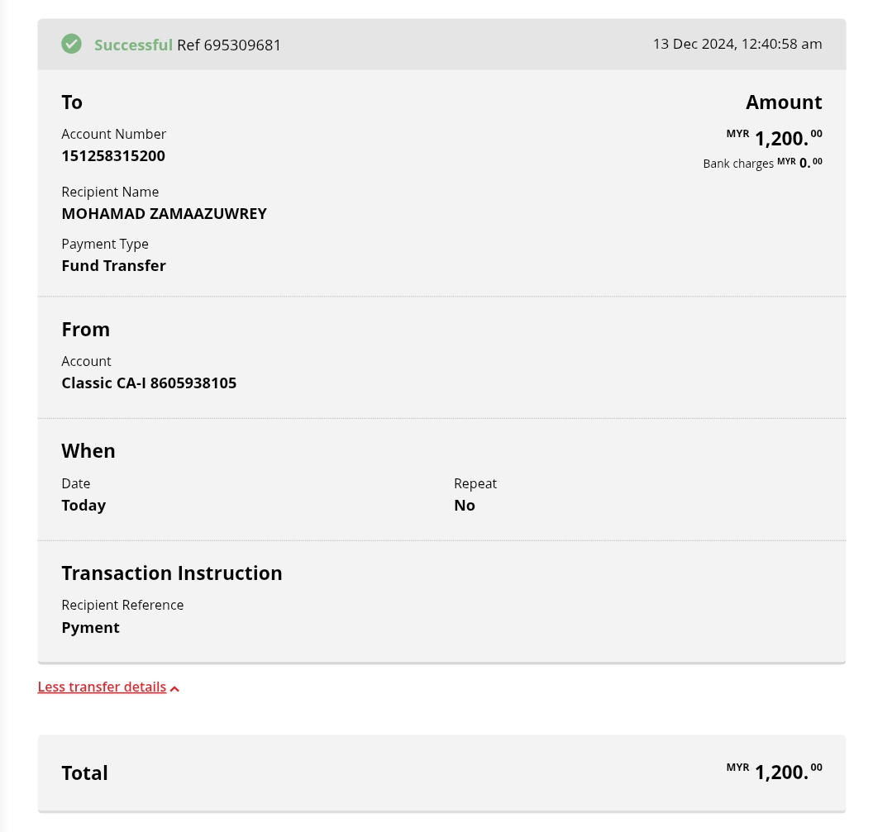892x832 pixels.
Task: Click the Bank charges MYR 0.00 line
Action: pos(762,164)
